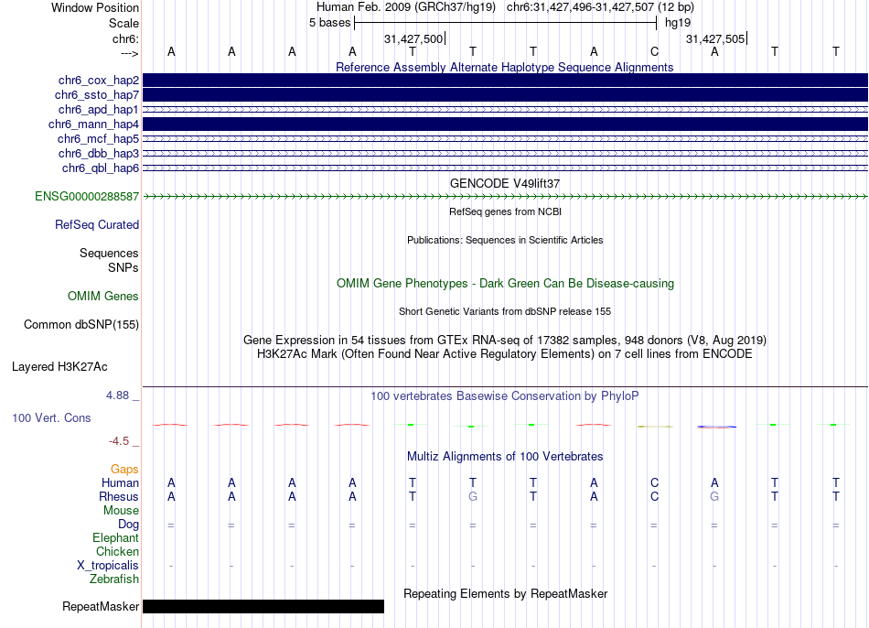Click the Gaps row label
869x628 pixels.
[x=124, y=470]
